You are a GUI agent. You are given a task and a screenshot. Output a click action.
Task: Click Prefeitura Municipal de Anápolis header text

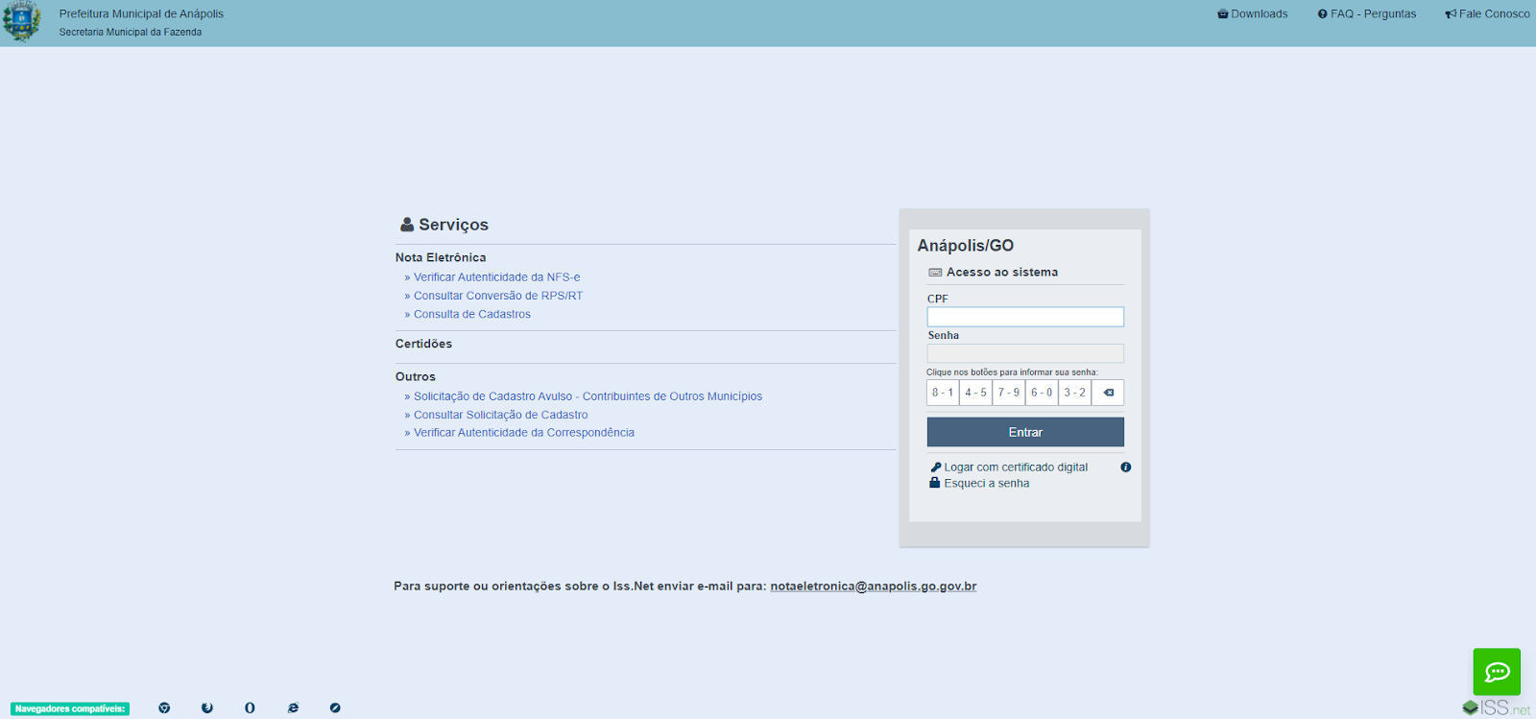(141, 14)
